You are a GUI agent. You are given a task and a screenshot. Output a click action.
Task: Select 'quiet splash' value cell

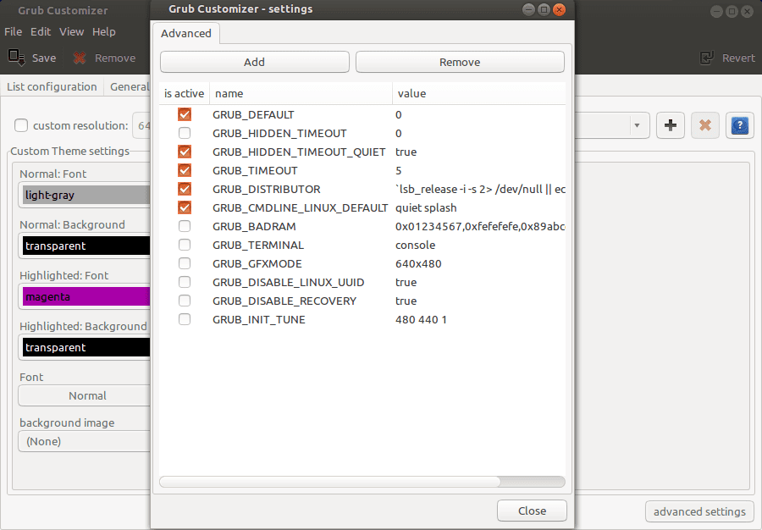click(479, 207)
